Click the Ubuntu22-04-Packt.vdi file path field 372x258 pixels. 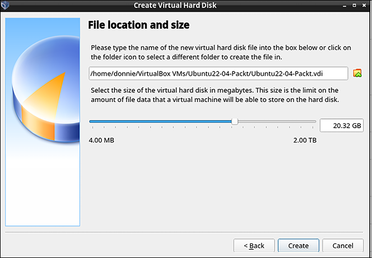pos(218,74)
